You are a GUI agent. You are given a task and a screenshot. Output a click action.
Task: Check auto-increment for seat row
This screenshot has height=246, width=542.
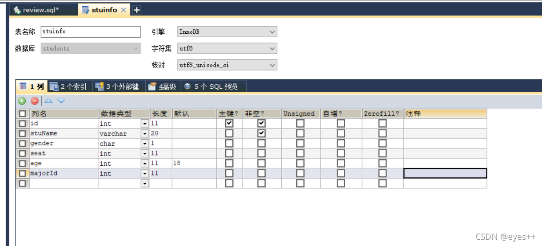click(x=341, y=153)
